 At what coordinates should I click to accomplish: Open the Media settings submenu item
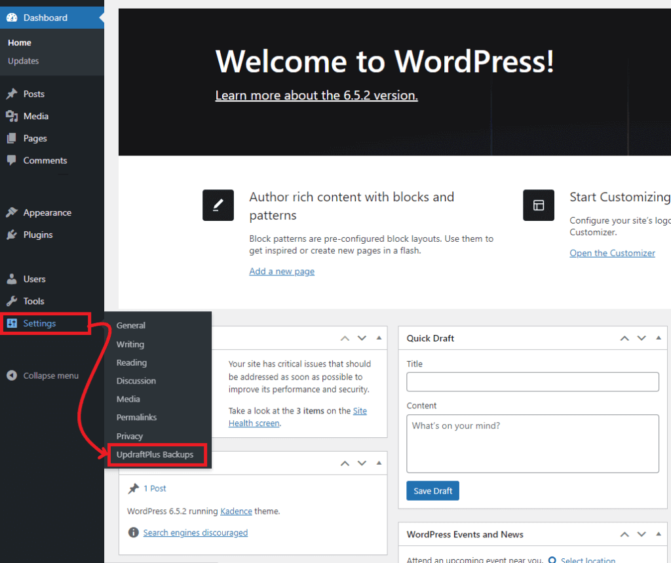128,399
